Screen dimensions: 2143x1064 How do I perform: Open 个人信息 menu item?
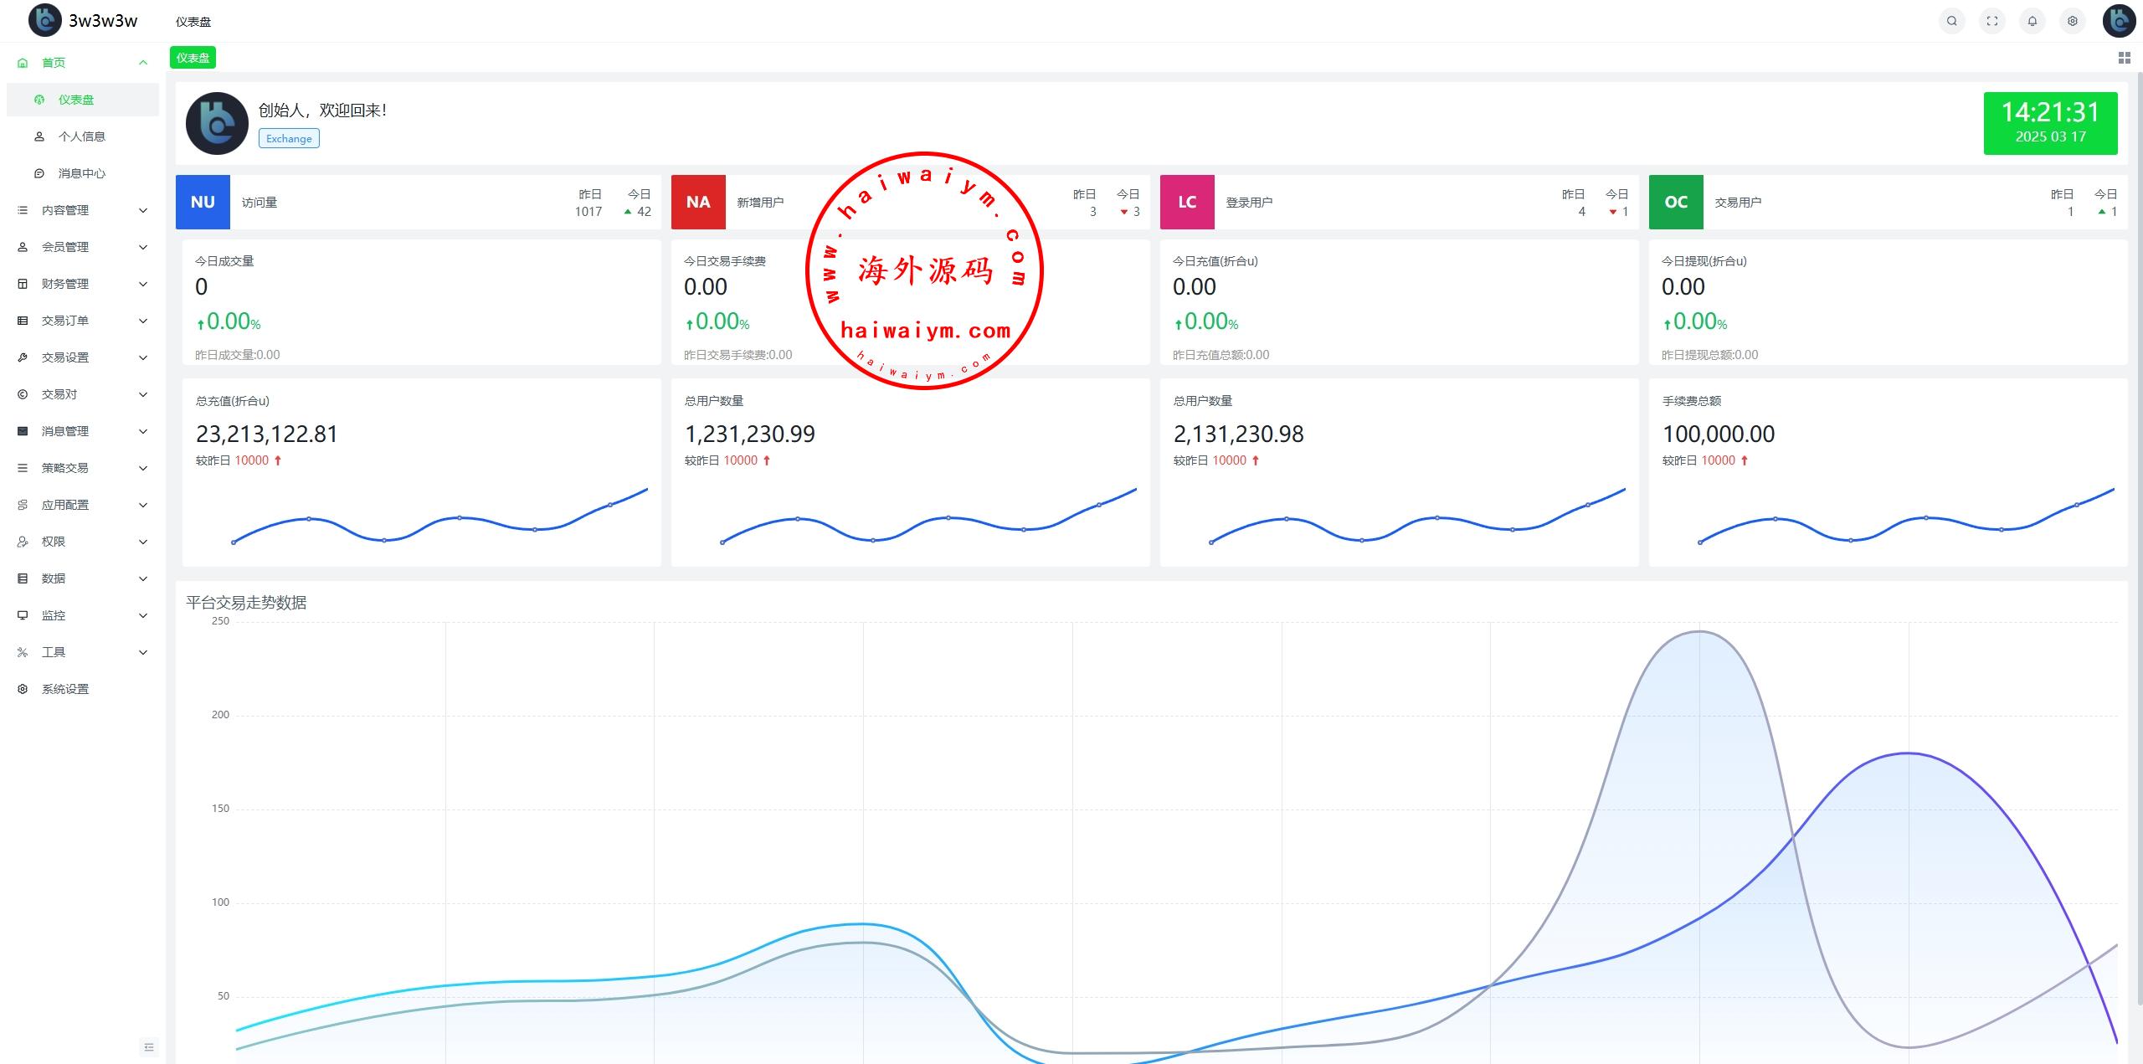[x=81, y=136]
